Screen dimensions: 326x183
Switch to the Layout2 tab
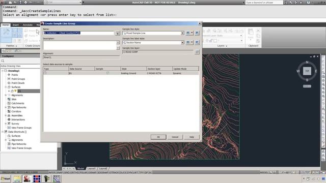coord(103,168)
